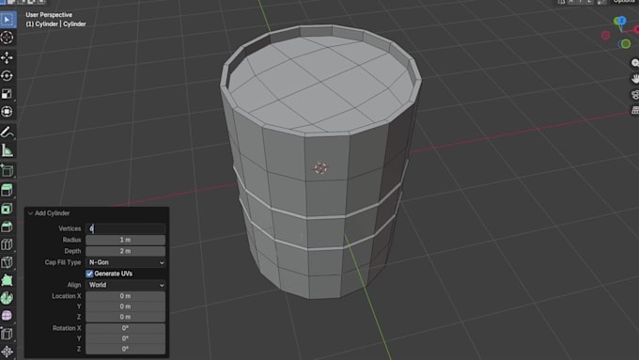Click the 'User Perspective' viewport label
This screenshot has width=639, height=360.
[x=49, y=15]
